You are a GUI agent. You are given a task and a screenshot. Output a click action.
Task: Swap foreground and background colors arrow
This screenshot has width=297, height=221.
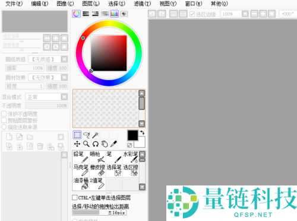tap(142, 133)
